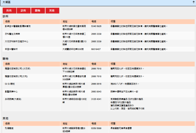Select the clinic name in the 69319437 row
This screenshot has width=196, height=133.
click(11, 49)
